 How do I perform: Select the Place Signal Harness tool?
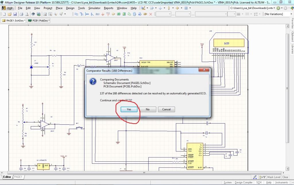point(87,14)
